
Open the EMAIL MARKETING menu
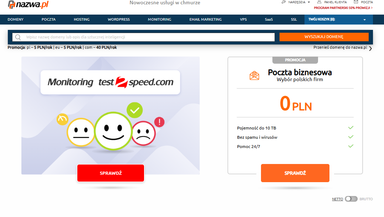coord(205,20)
